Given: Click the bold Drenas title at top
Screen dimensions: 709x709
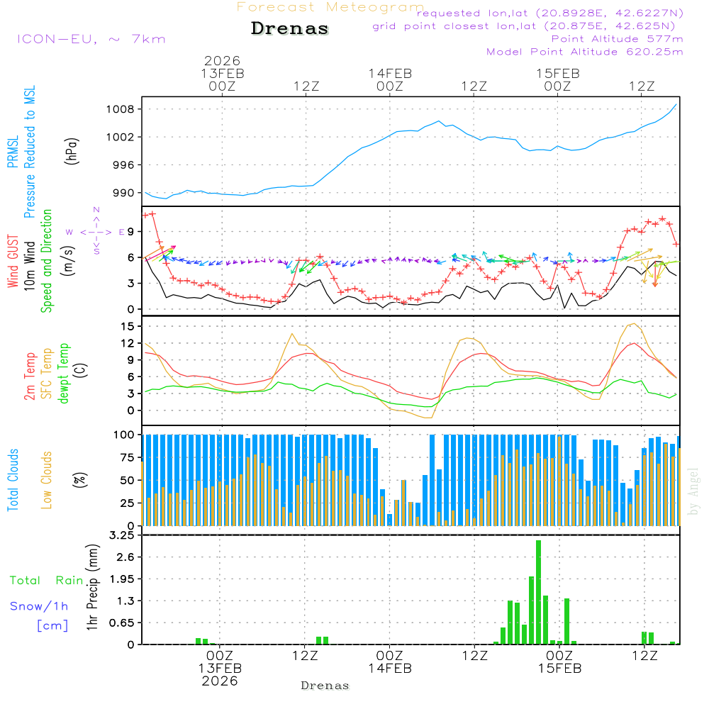Looking at the screenshot, I should point(290,29).
